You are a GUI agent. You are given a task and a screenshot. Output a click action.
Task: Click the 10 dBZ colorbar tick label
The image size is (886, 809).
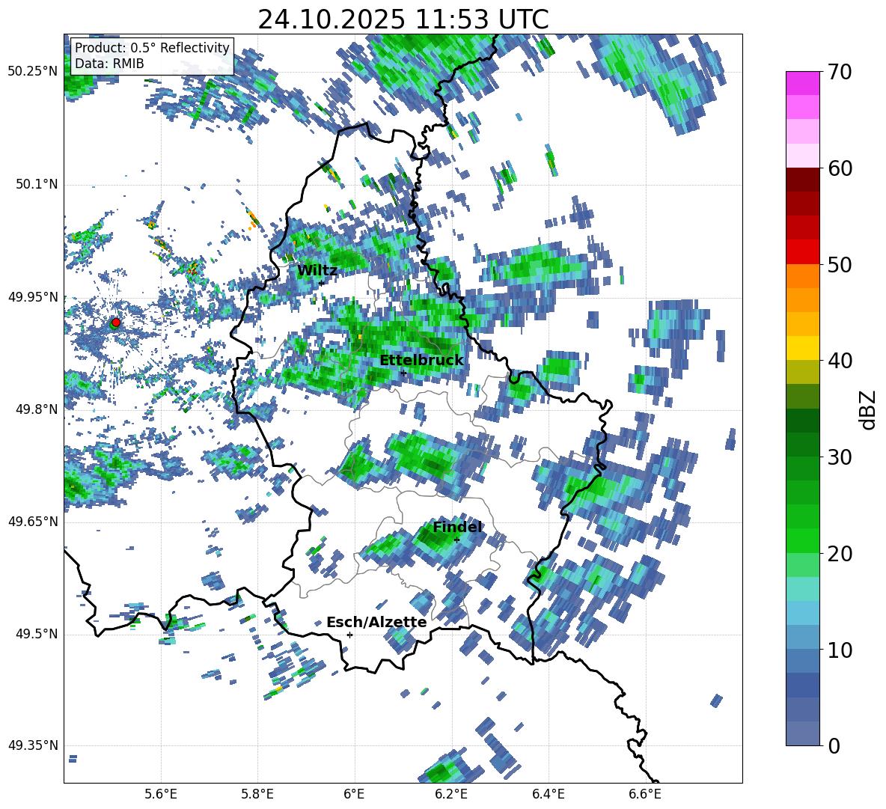pos(839,650)
